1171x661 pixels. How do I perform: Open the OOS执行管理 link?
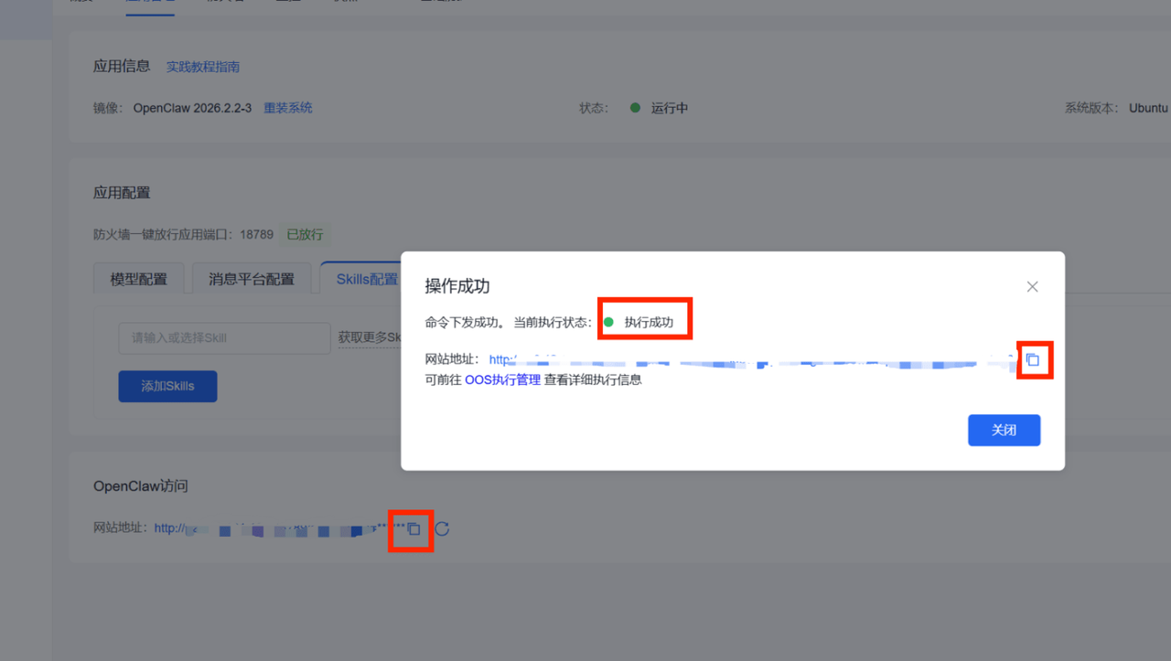[502, 379]
